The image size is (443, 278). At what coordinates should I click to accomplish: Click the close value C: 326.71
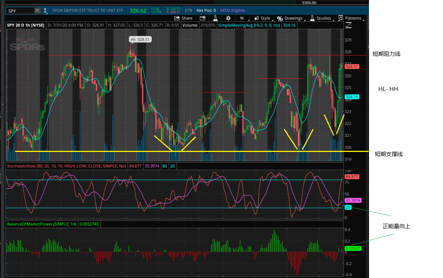click(155, 25)
